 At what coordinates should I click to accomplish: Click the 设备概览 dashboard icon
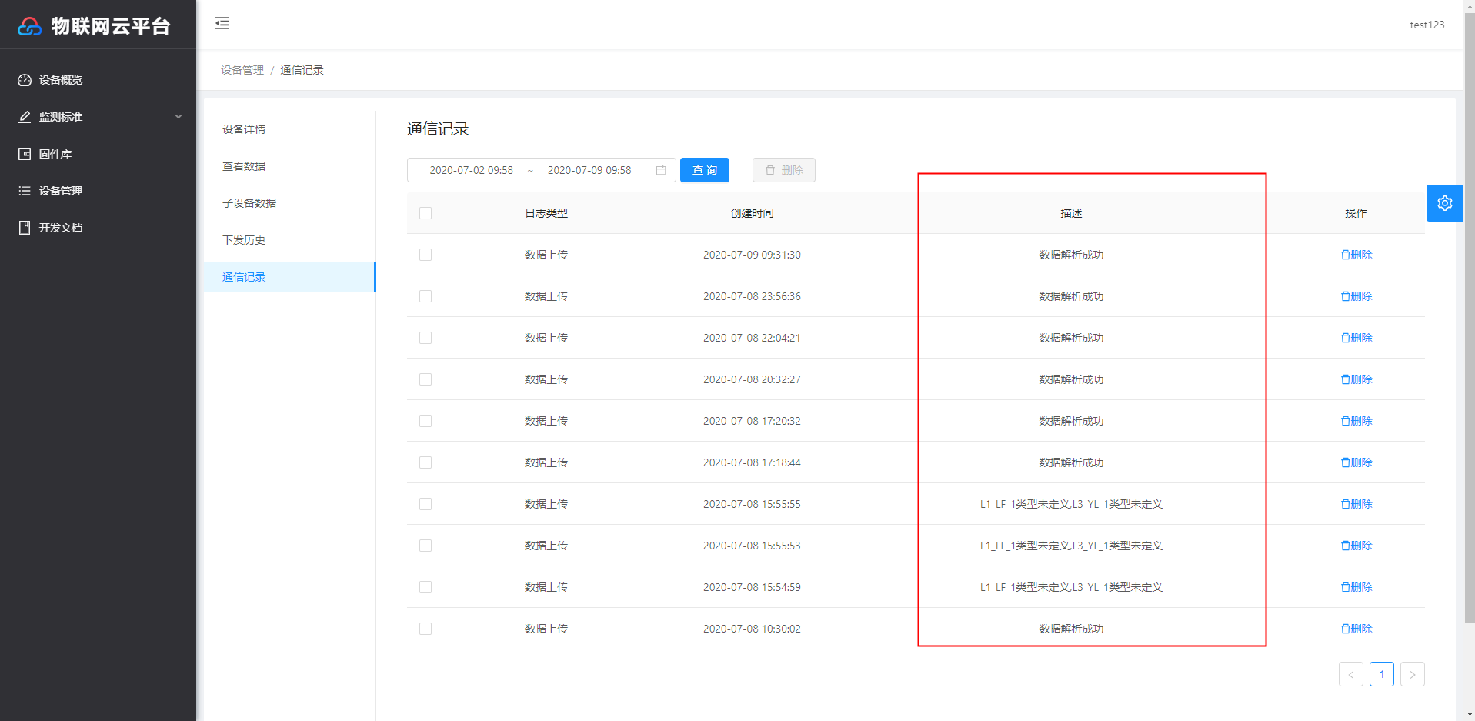[x=25, y=80]
